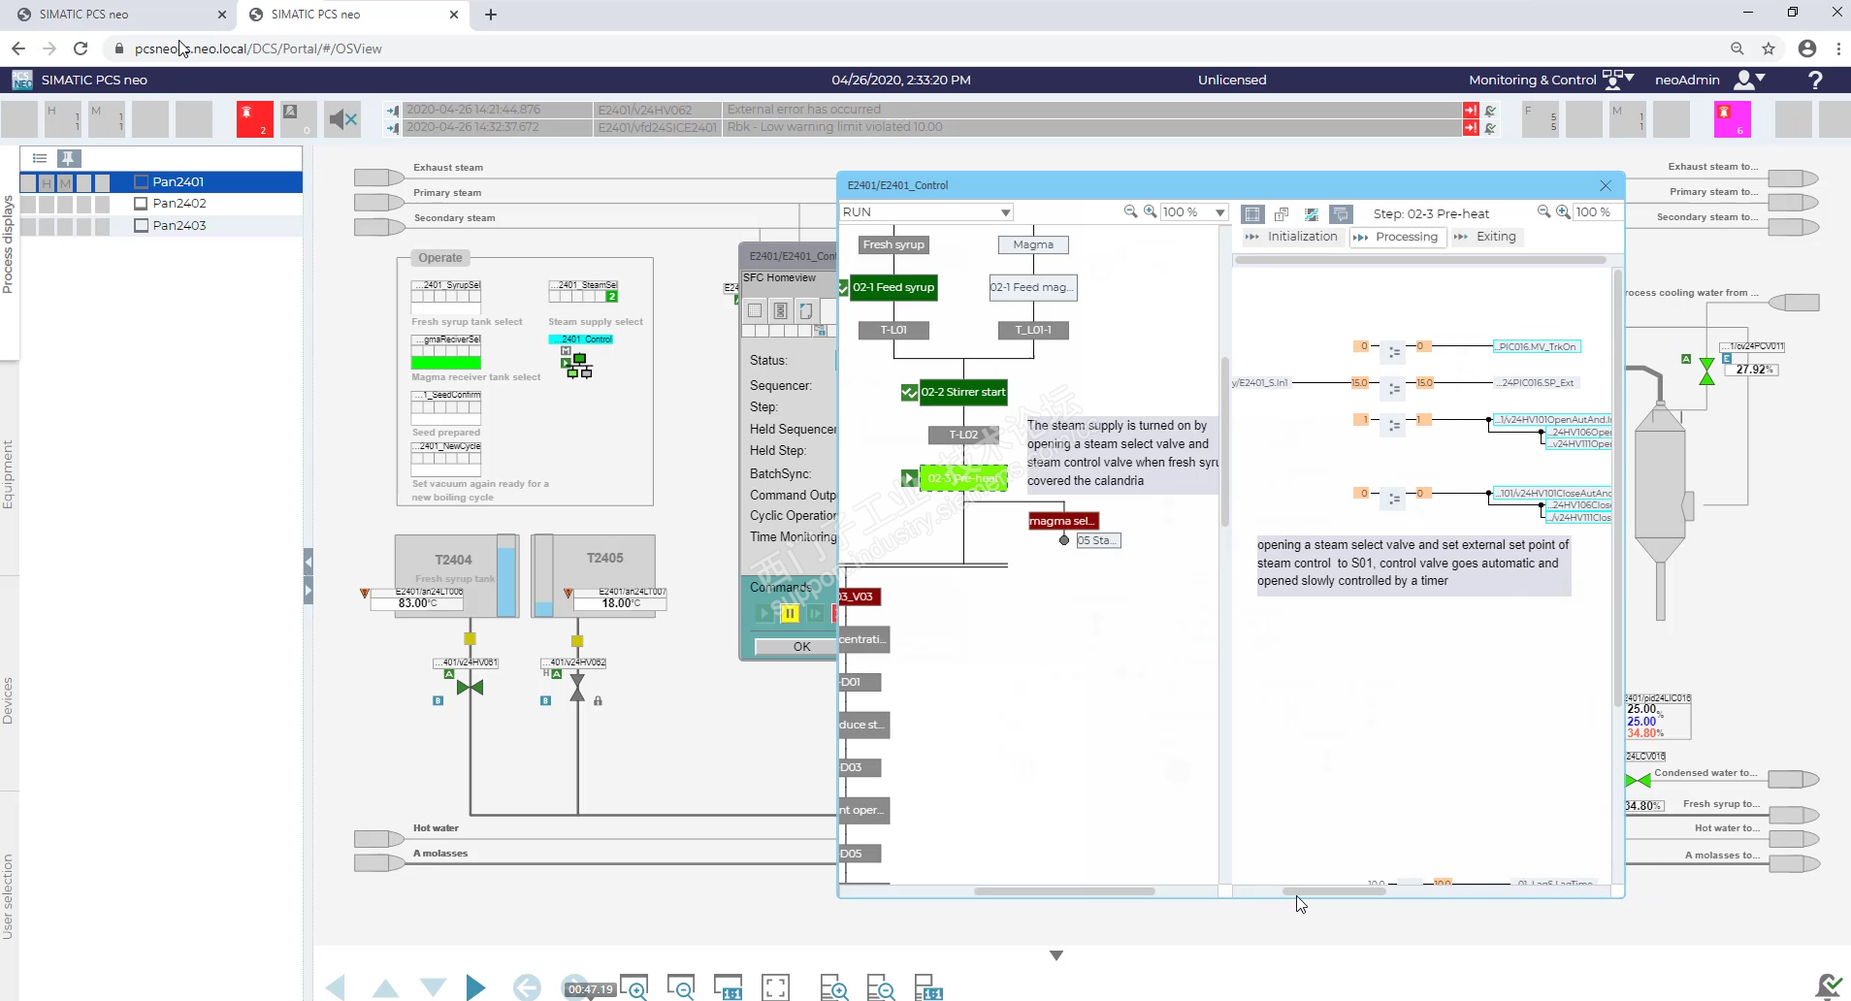Click the T-L01 transition block
Viewport: 1851px width, 1001px height.
point(893,330)
